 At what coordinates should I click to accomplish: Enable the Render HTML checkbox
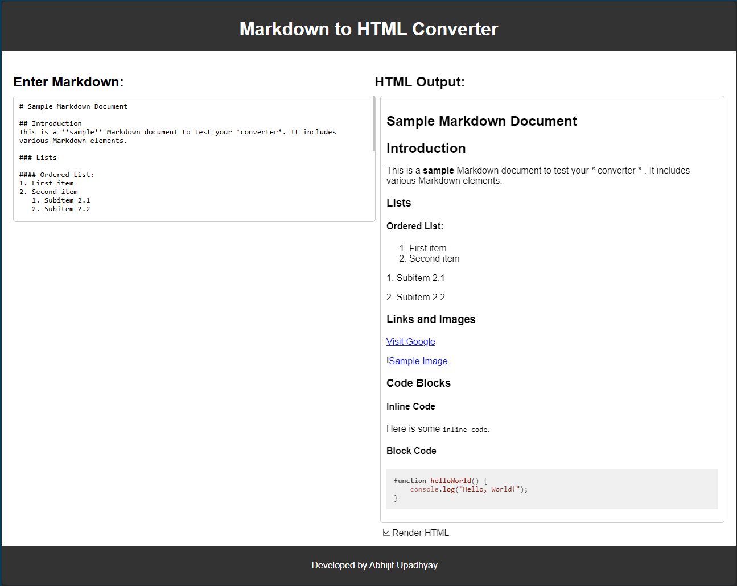pyautogui.click(x=387, y=532)
